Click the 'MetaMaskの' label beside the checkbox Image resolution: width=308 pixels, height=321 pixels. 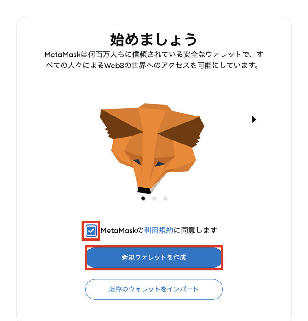coord(122,231)
